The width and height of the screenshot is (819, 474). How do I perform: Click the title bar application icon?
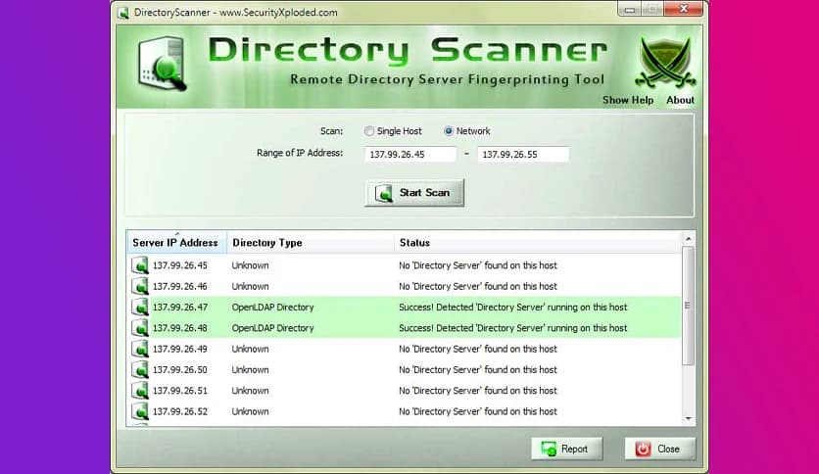(x=123, y=13)
